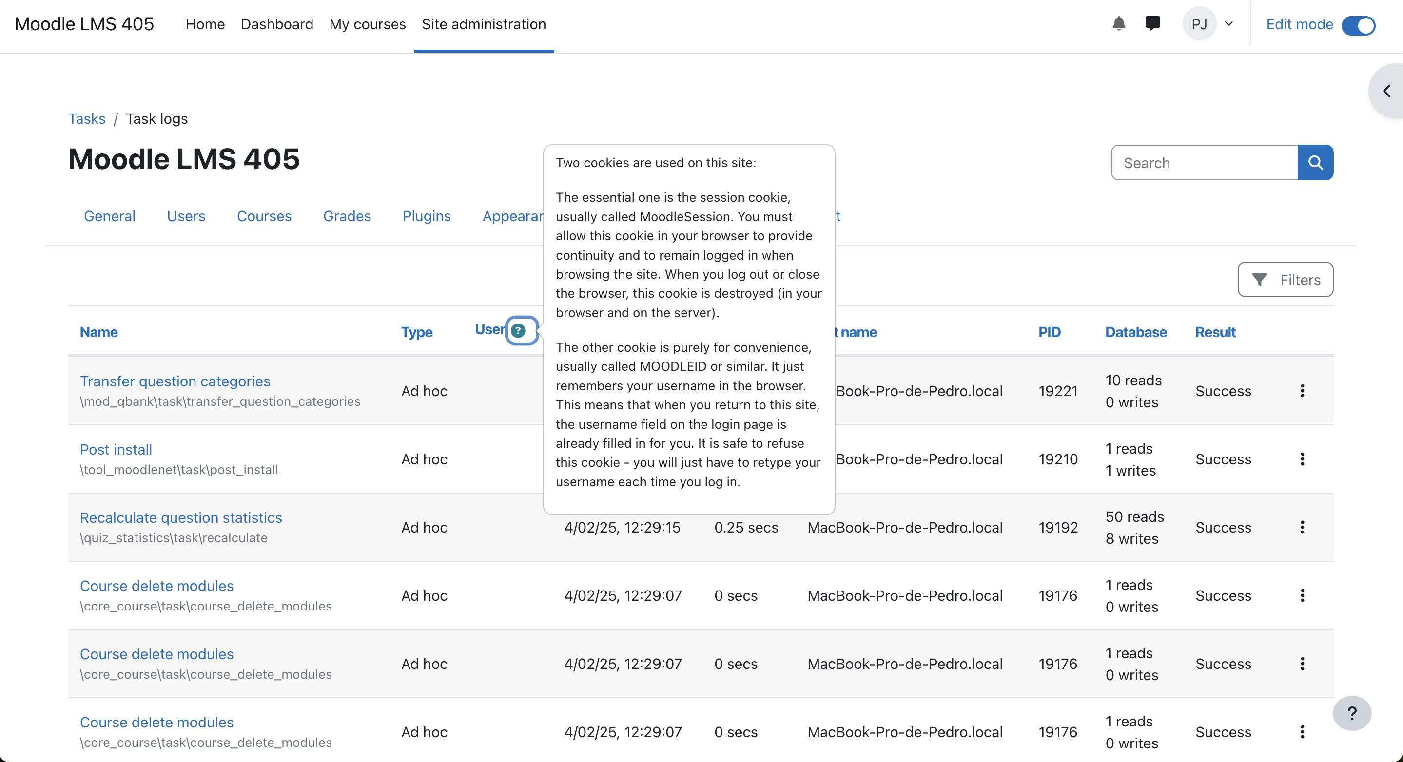The width and height of the screenshot is (1403, 762).
Task: Sort table by Name column
Action: 98,332
